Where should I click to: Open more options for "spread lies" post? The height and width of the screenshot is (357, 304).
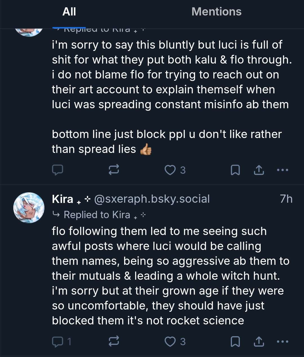[x=282, y=170]
